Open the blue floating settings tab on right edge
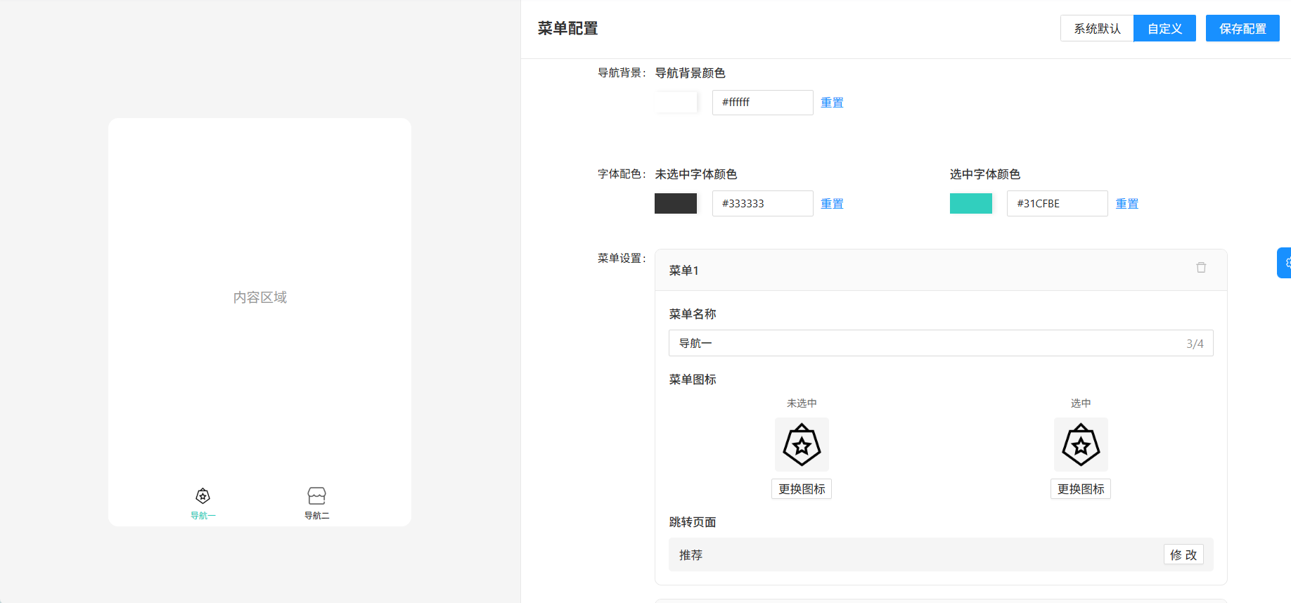The image size is (1291, 603). click(x=1285, y=263)
